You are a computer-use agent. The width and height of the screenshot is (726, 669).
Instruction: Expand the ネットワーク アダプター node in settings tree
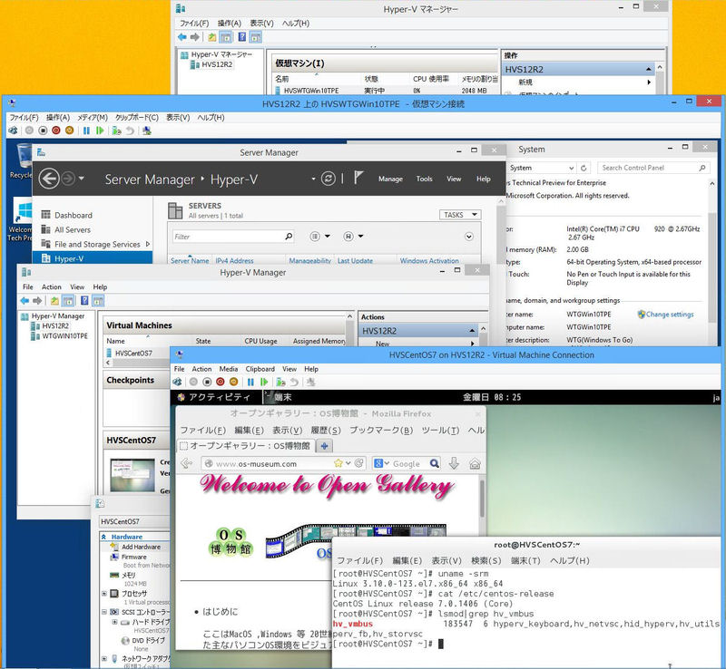pos(104,658)
